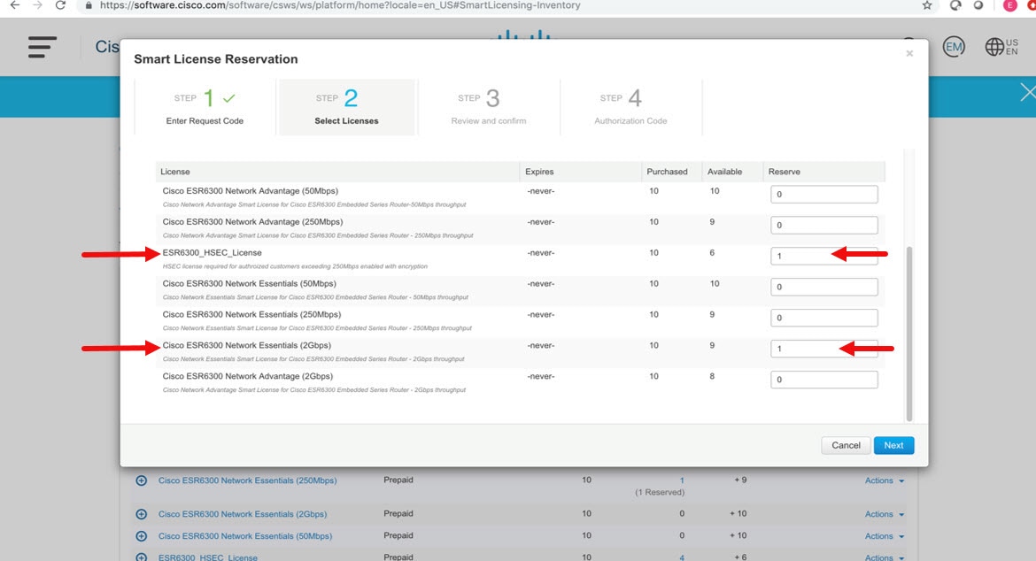Click the bookmark star in the address bar
This screenshot has width=1036, height=561.
926,5
